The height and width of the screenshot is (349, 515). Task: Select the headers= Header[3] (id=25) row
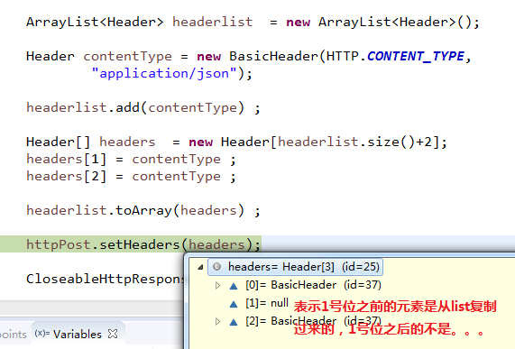(296, 267)
